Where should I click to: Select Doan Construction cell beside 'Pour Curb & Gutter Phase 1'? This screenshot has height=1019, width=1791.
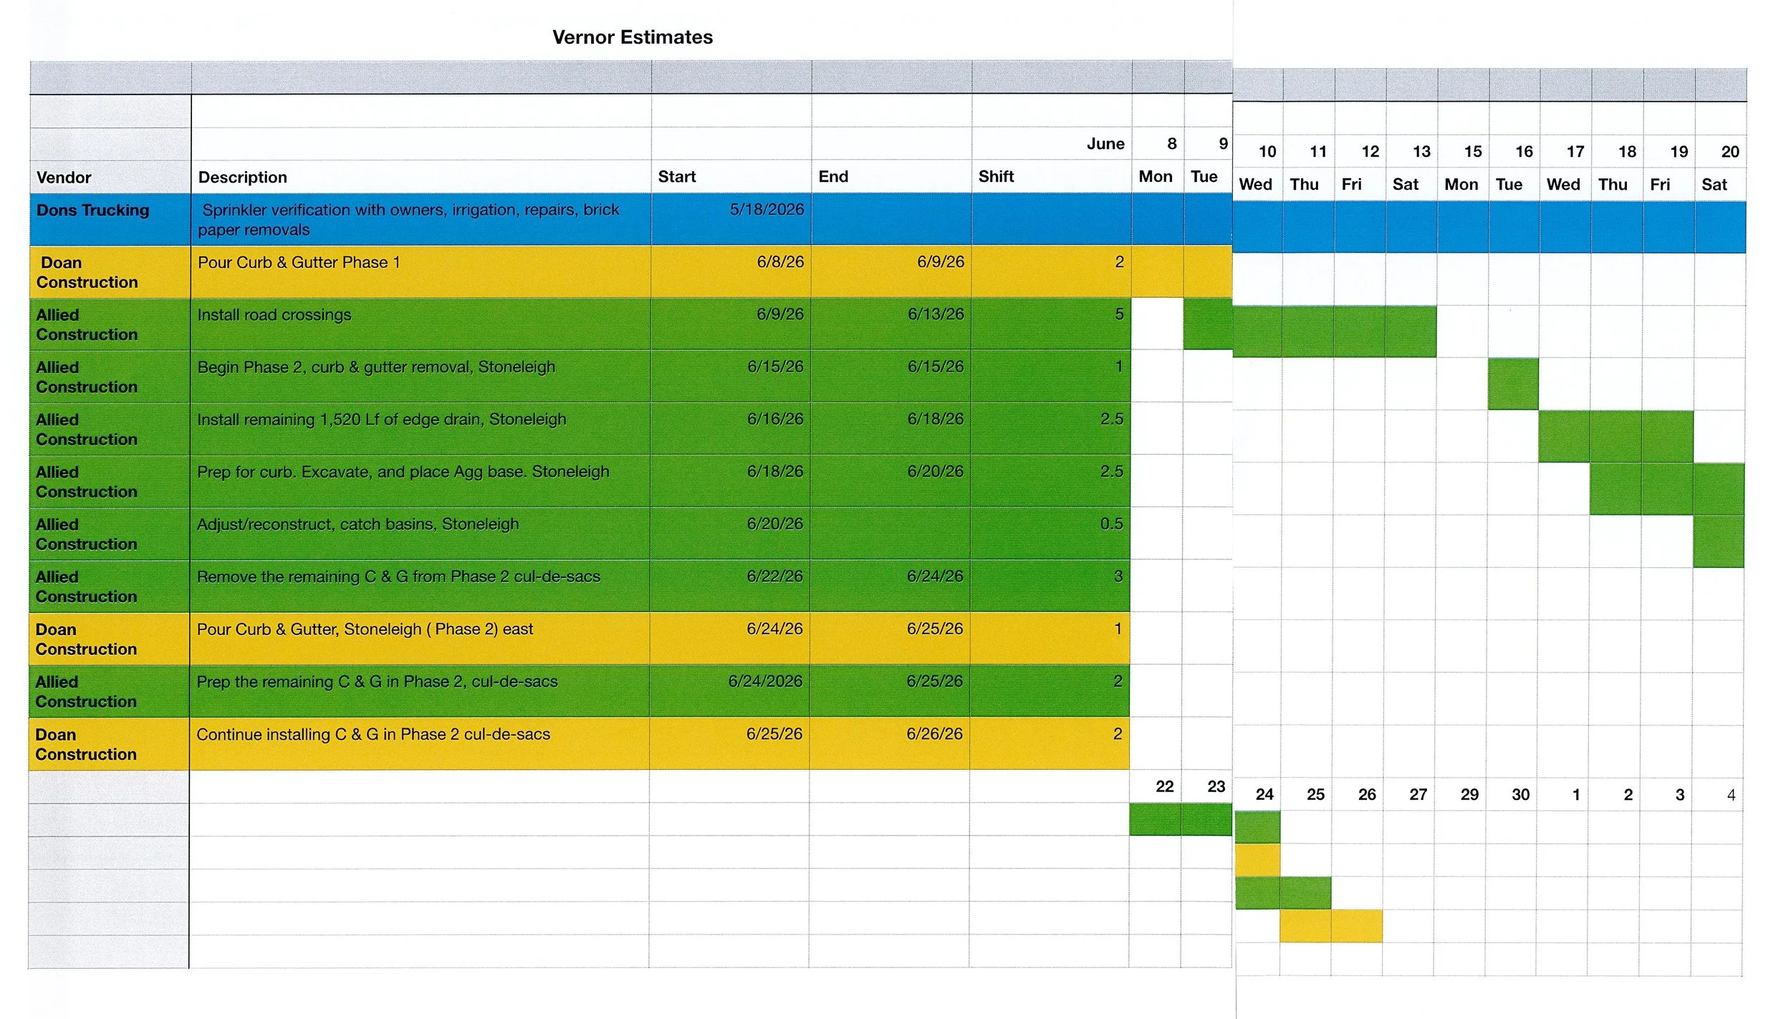point(110,272)
